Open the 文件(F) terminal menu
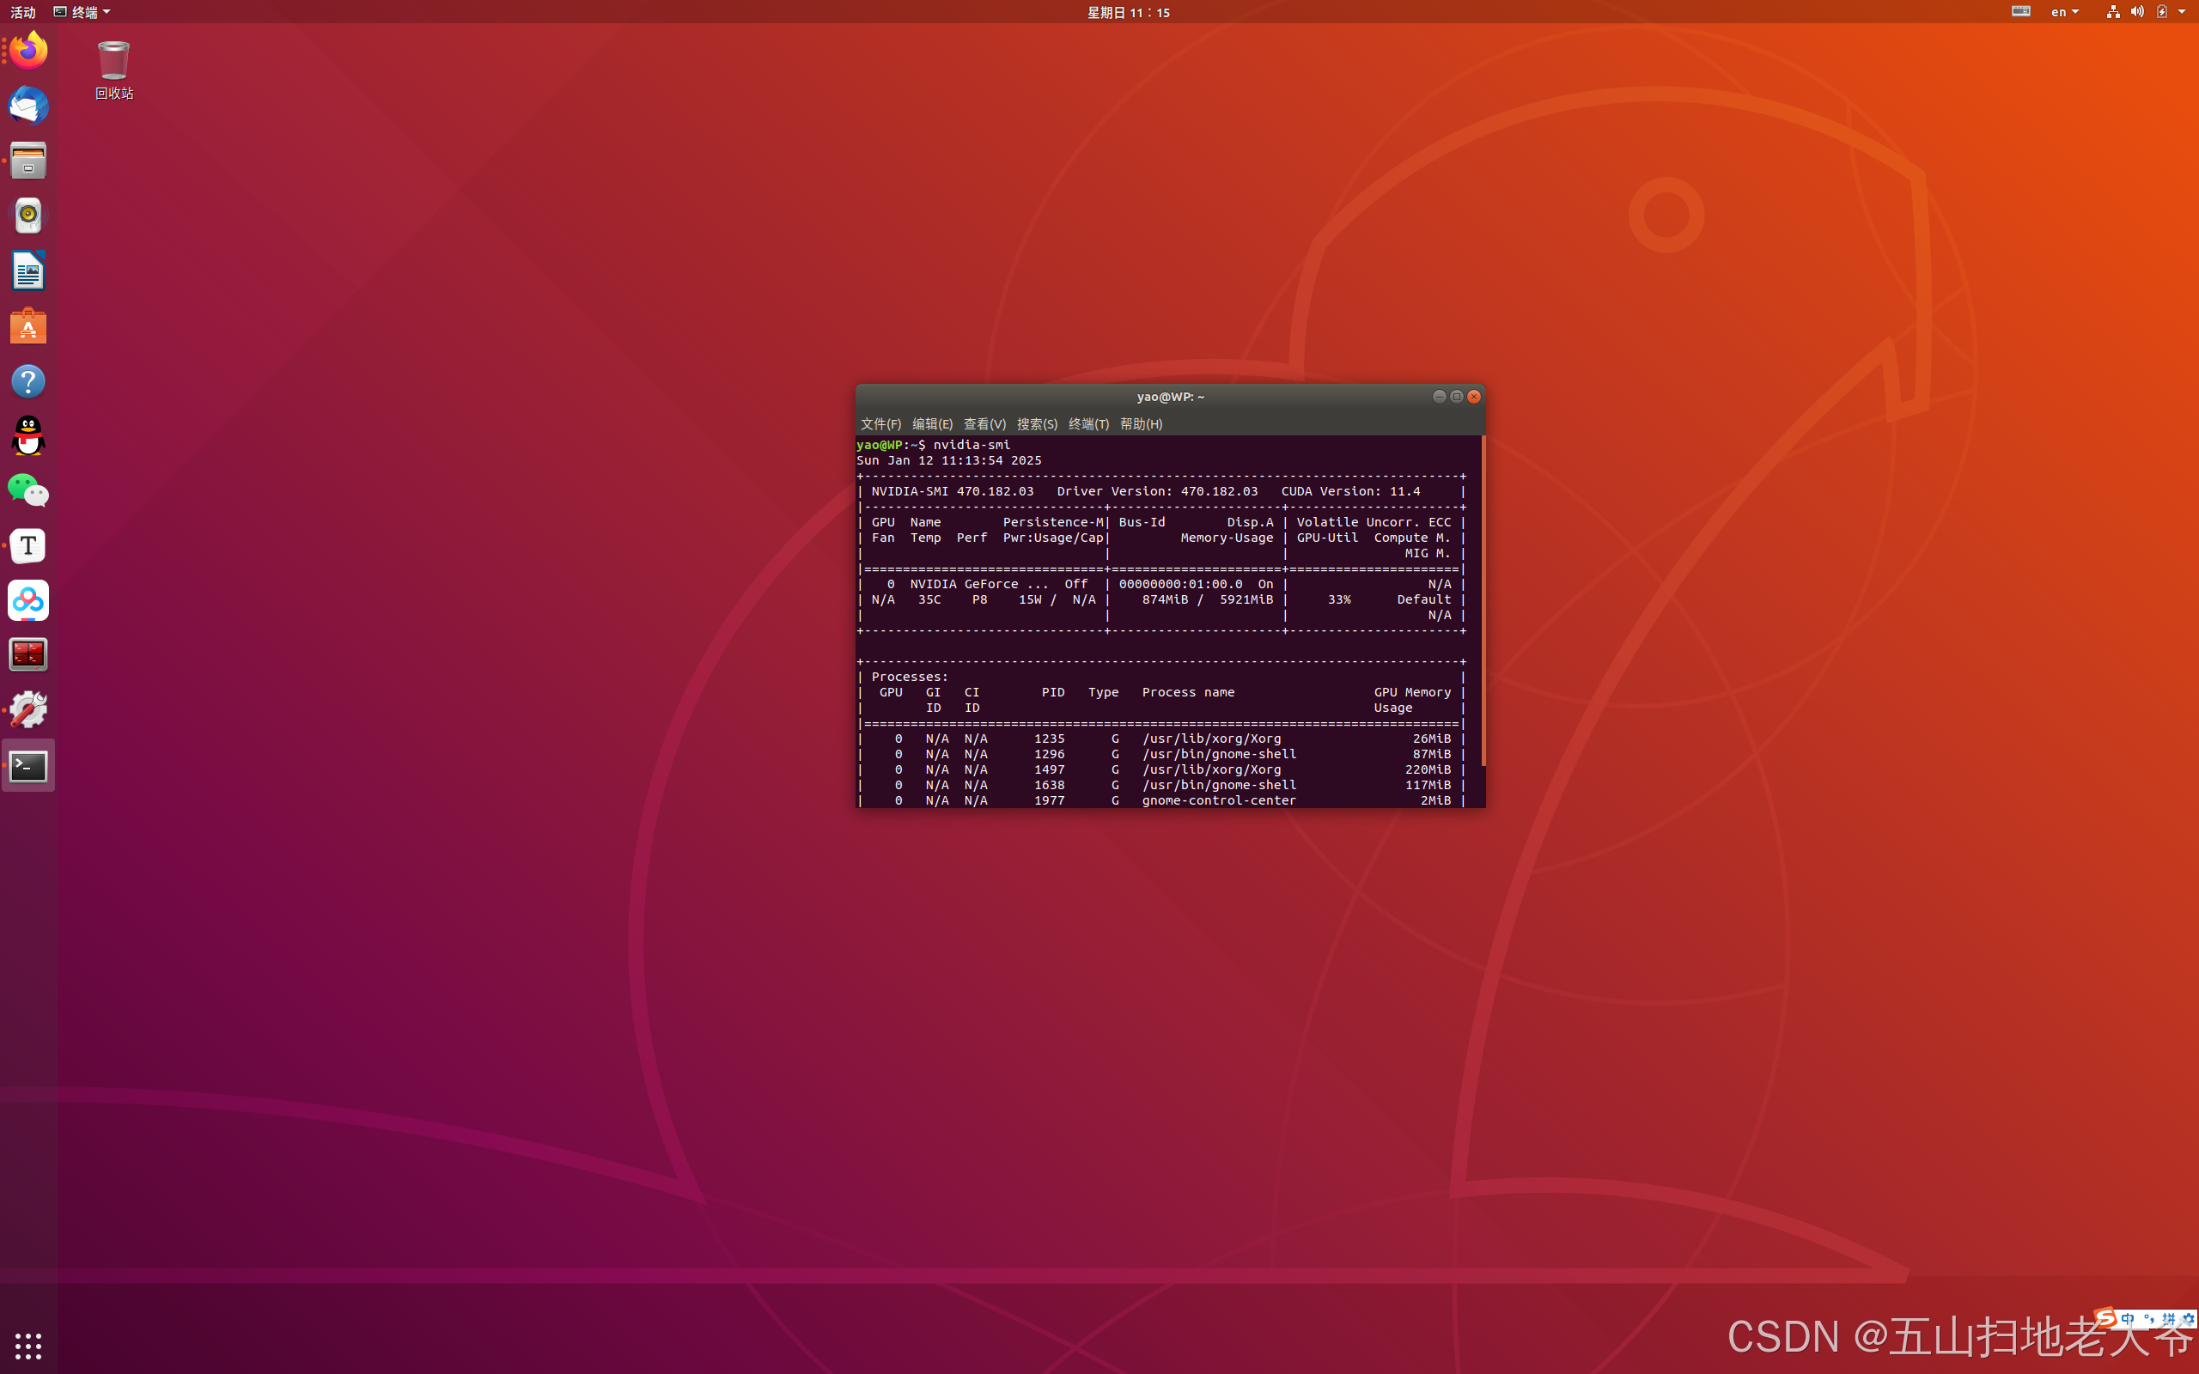The image size is (2199, 1374). pos(880,424)
